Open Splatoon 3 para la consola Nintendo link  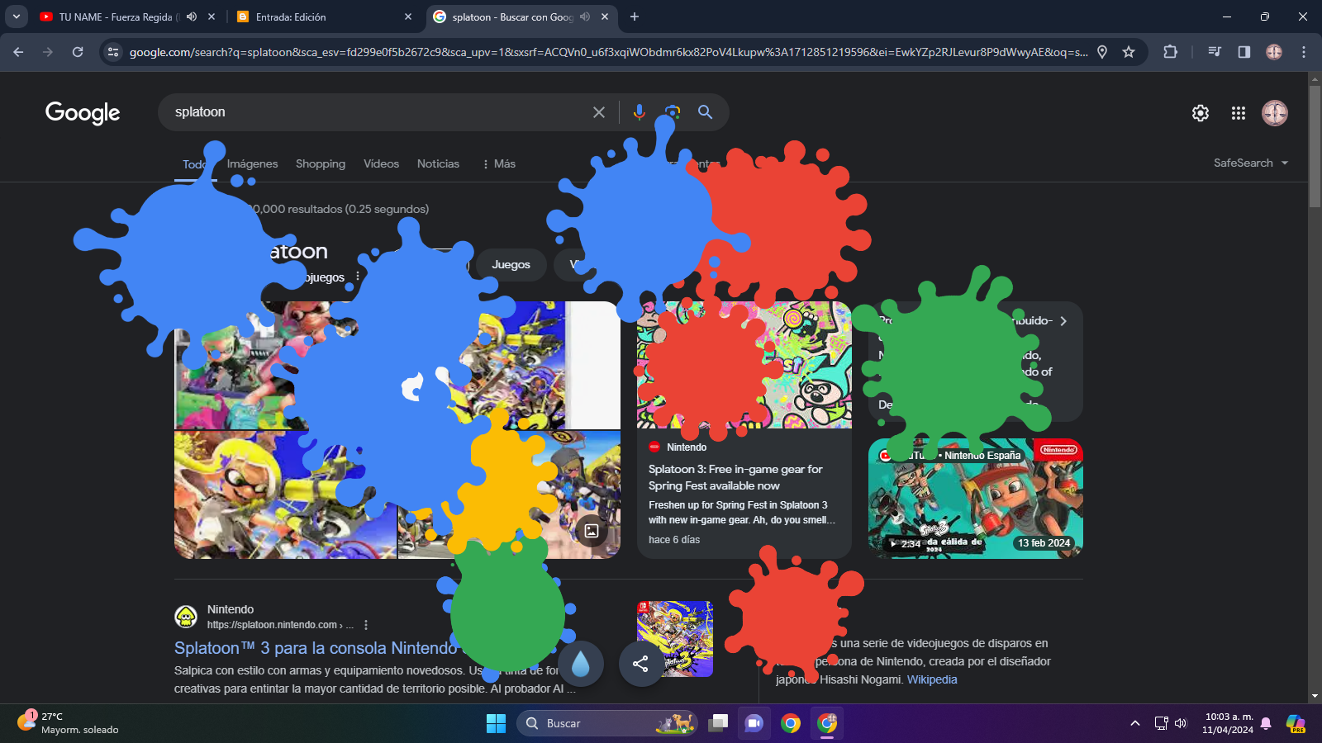316,648
